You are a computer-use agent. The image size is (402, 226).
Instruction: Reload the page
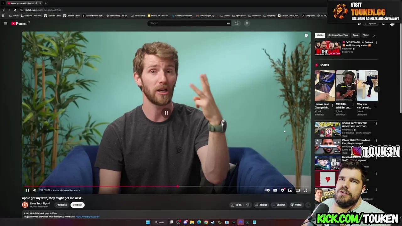click(14, 10)
